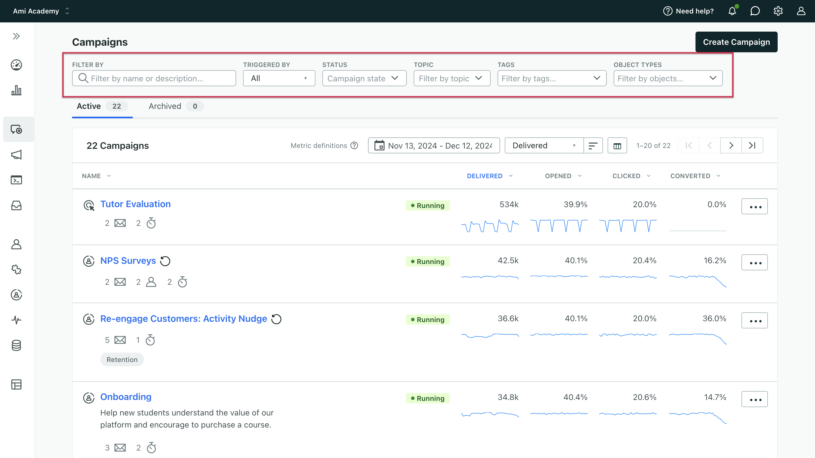Screen dimensions: 815x458
Task: Open more options for Onboarding
Action: click(754, 399)
